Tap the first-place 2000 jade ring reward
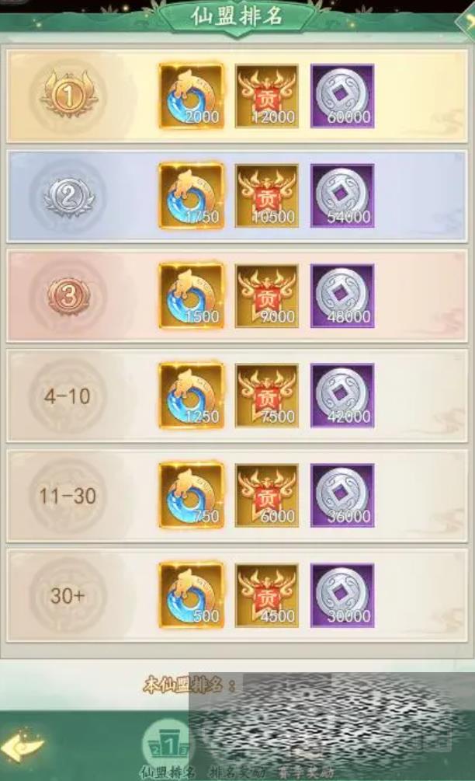This screenshot has width=475, height=781. (191, 96)
